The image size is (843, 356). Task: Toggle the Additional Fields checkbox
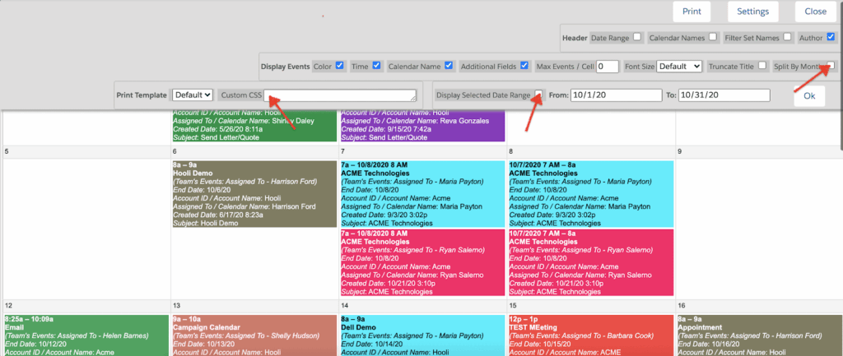click(x=524, y=66)
